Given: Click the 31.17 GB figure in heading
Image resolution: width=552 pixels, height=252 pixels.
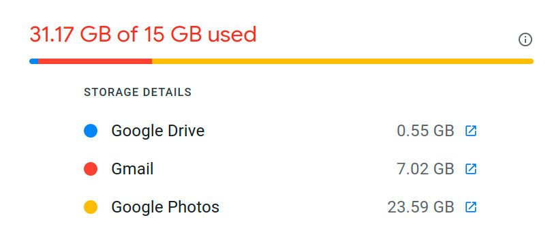Looking at the screenshot, I should [x=70, y=35].
